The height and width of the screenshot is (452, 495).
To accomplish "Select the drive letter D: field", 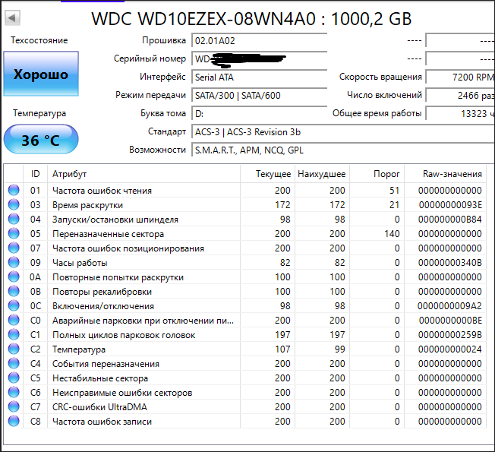I will point(259,113).
